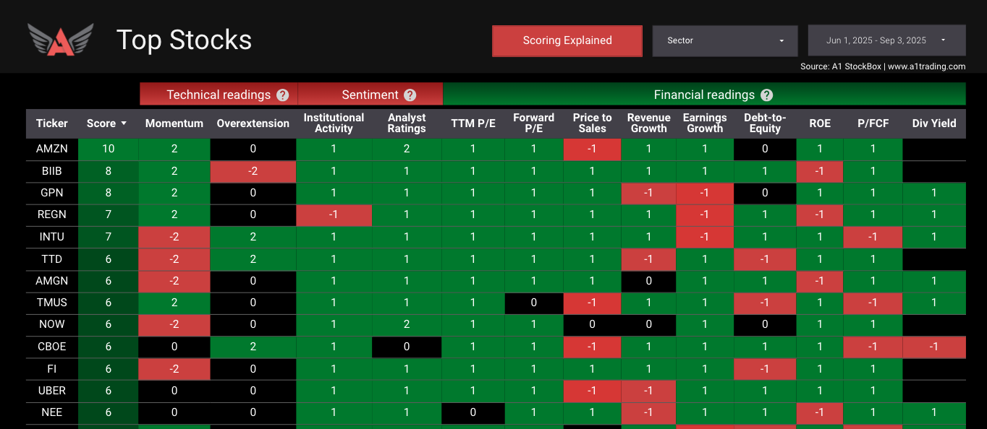Click the ROE column header
The image size is (987, 429).
[x=820, y=123]
